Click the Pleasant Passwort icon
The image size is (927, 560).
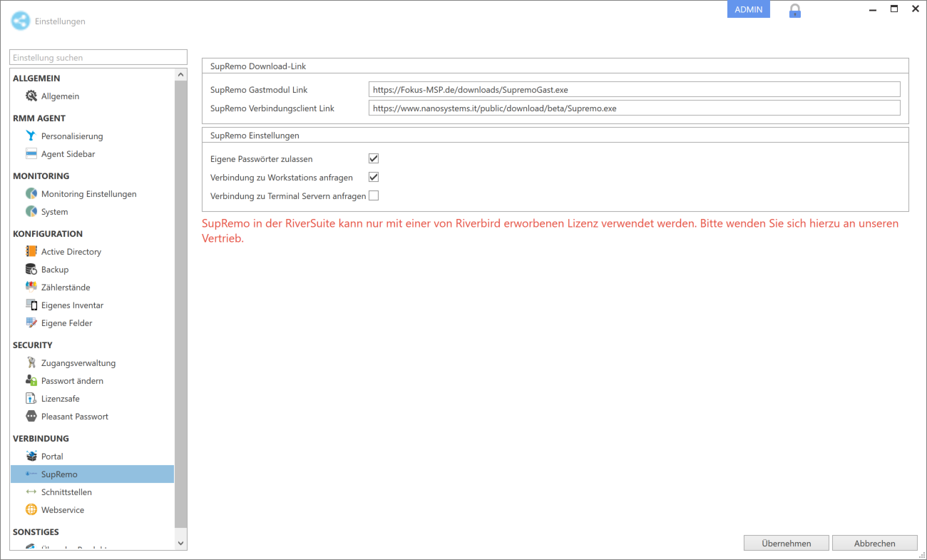point(31,416)
